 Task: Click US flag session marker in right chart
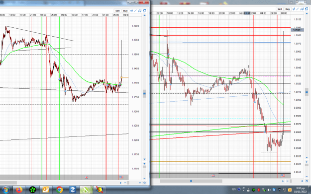coord(283,176)
